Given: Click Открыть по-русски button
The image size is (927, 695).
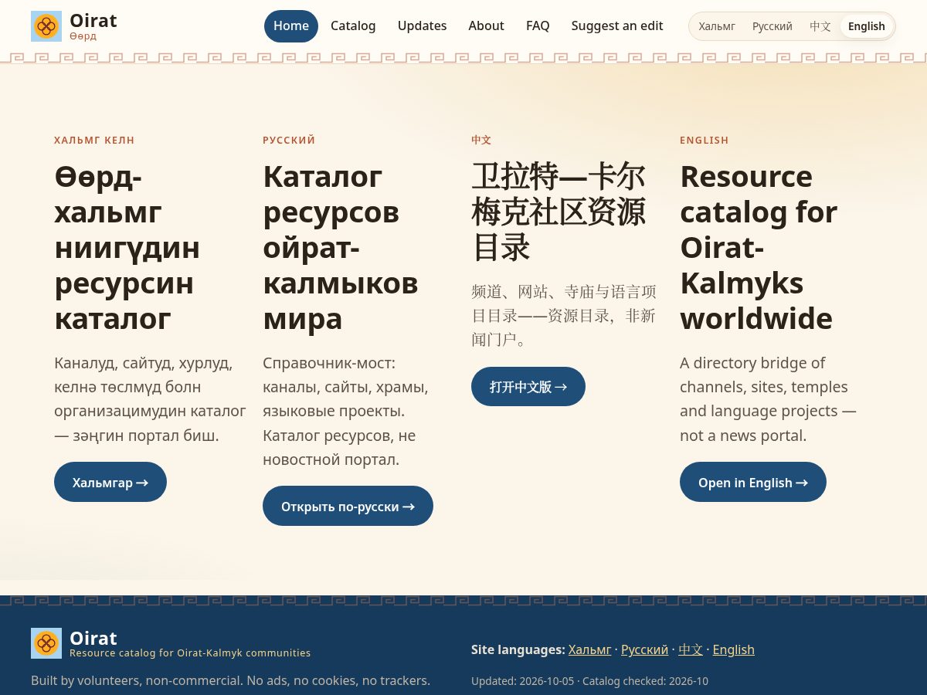Looking at the screenshot, I should pos(348,506).
